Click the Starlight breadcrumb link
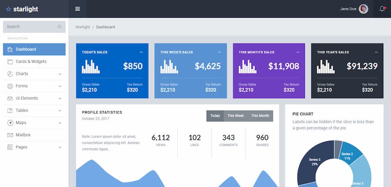The image size is (391, 187). (83, 27)
